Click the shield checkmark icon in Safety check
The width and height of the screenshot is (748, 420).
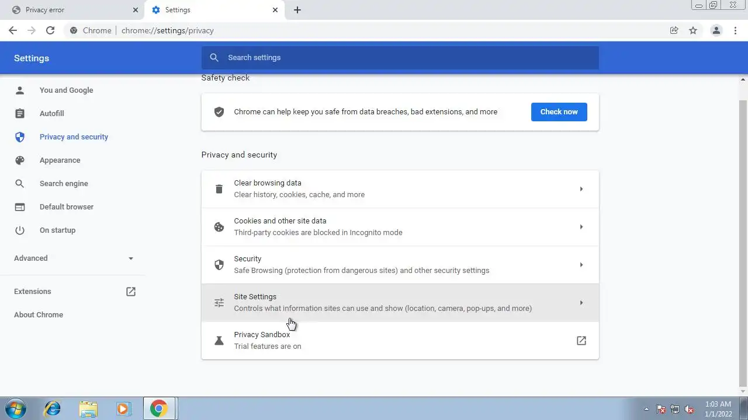coord(219,111)
